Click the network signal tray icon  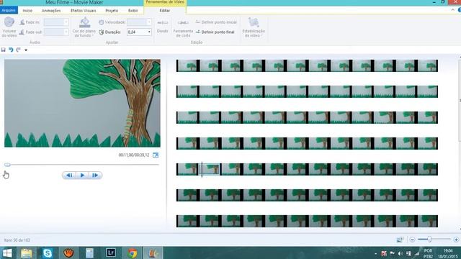pos(416,253)
